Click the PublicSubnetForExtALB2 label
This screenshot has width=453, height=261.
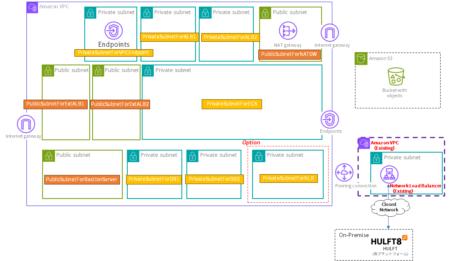tap(120, 104)
